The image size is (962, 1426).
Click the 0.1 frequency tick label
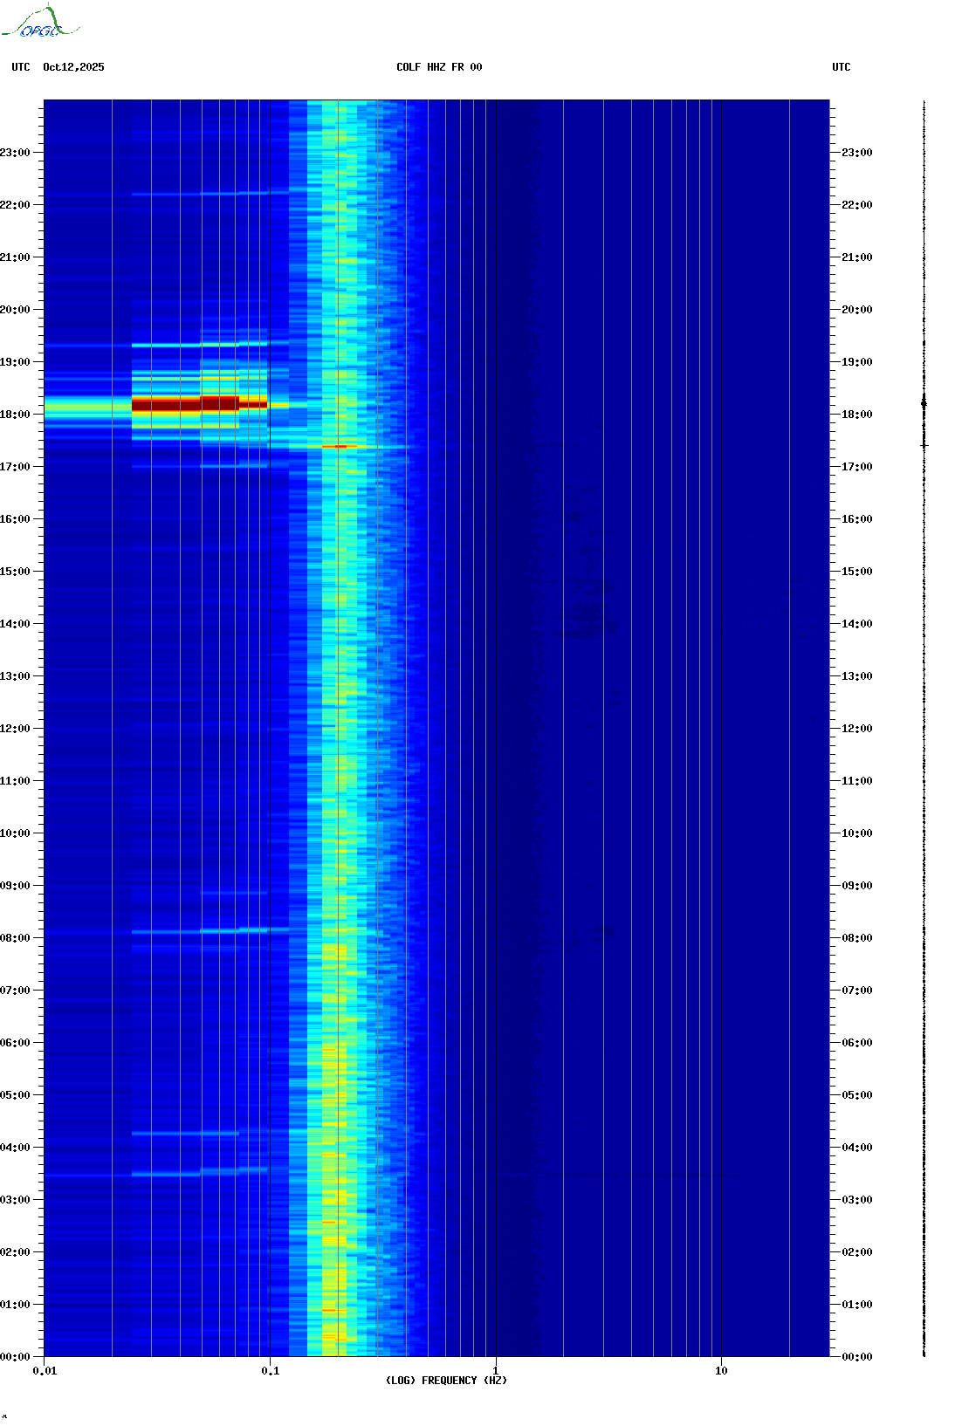point(271,1371)
